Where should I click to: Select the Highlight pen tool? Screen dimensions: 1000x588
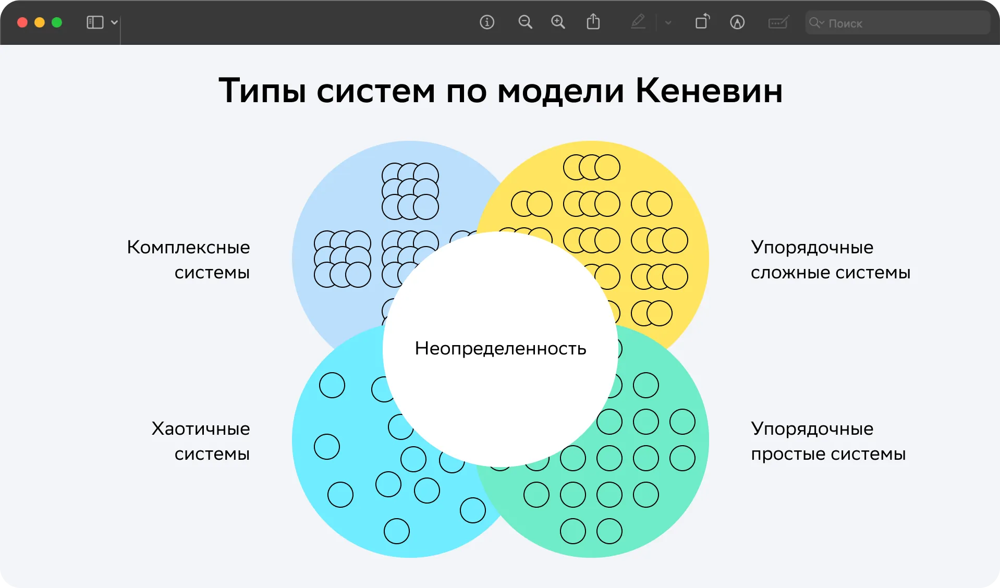tap(638, 22)
